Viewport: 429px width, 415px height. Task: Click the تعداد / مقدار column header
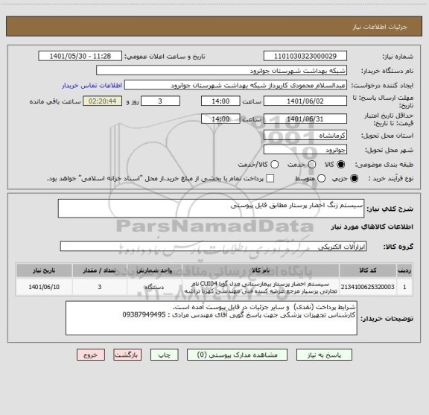(100, 270)
